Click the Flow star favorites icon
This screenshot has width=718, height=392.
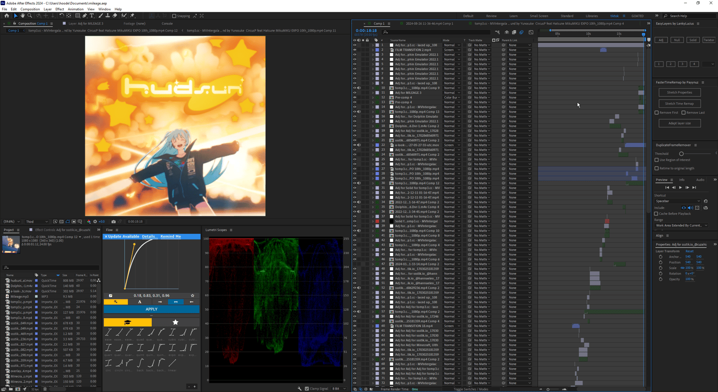tap(175, 322)
